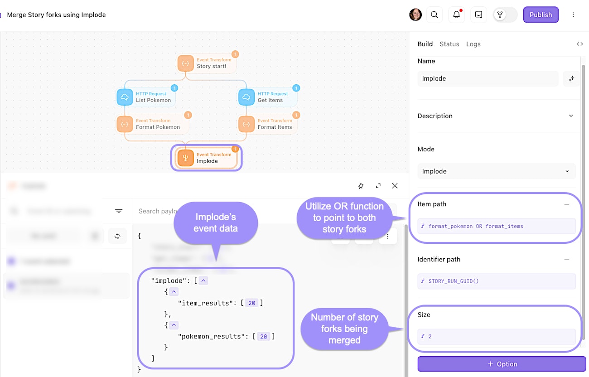Expand the item_results array of 20
The width and height of the screenshot is (589, 377).
pyautogui.click(x=252, y=303)
